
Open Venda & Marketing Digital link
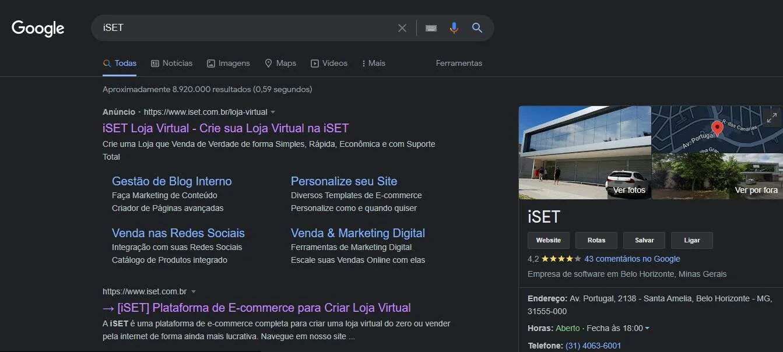point(358,233)
